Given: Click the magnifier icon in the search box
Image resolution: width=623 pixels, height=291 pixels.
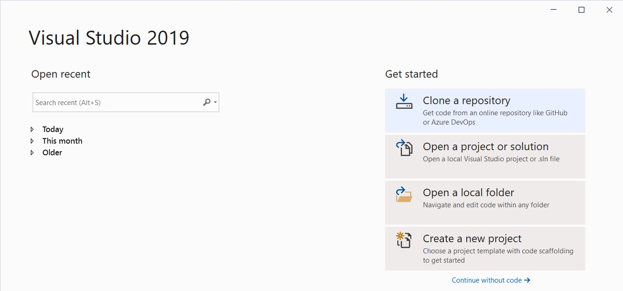Looking at the screenshot, I should click(206, 102).
